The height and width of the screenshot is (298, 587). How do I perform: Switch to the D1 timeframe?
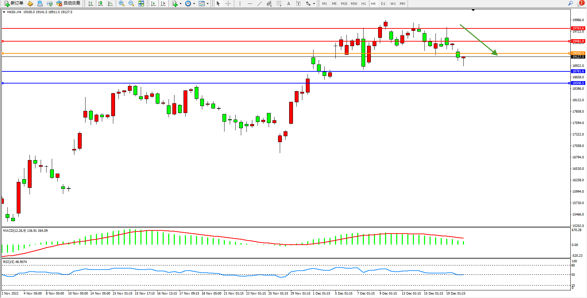(383, 3)
